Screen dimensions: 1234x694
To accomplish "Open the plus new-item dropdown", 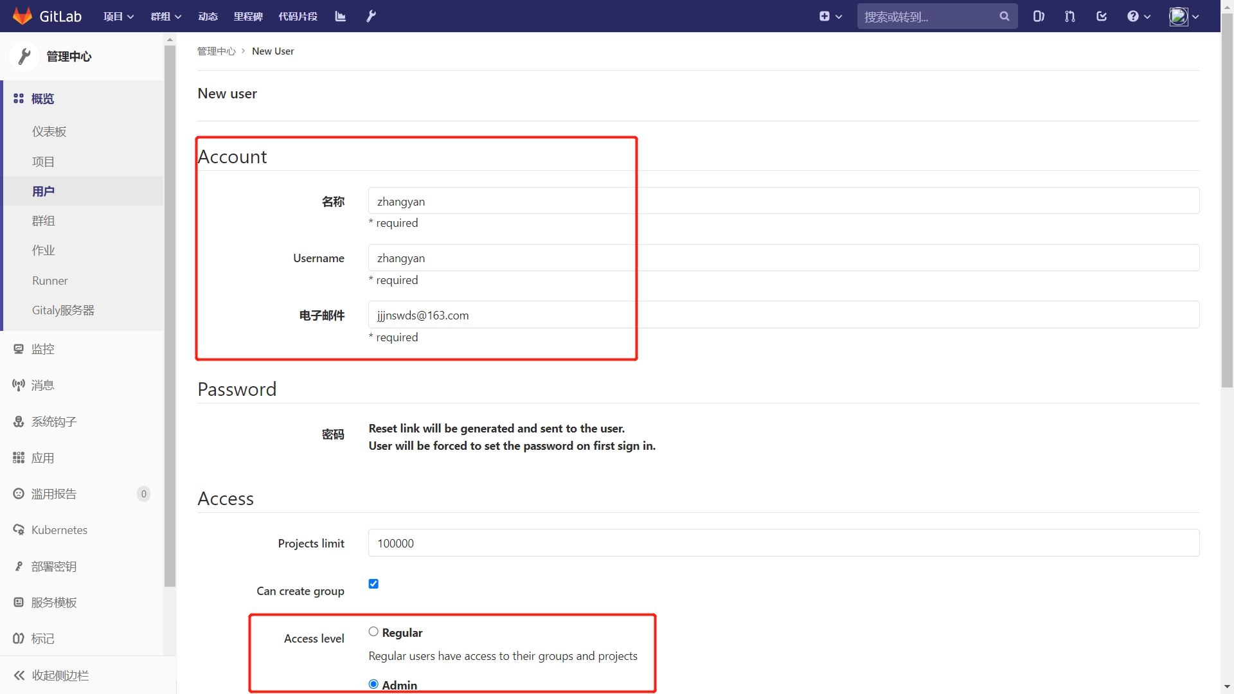I will [830, 16].
